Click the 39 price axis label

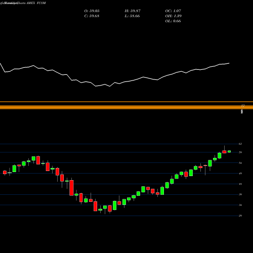click(240, 194)
